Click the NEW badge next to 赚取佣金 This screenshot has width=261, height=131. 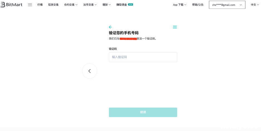(x=130, y=4)
